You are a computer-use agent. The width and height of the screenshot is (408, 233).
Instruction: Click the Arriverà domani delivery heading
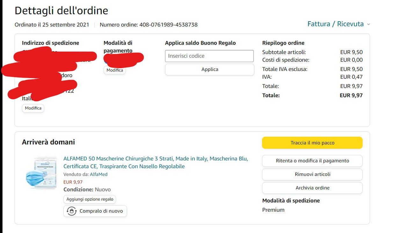[x=48, y=142]
